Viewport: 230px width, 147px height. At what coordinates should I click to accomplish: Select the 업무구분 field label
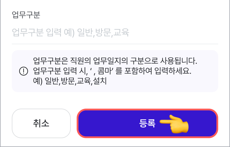click(x=26, y=15)
